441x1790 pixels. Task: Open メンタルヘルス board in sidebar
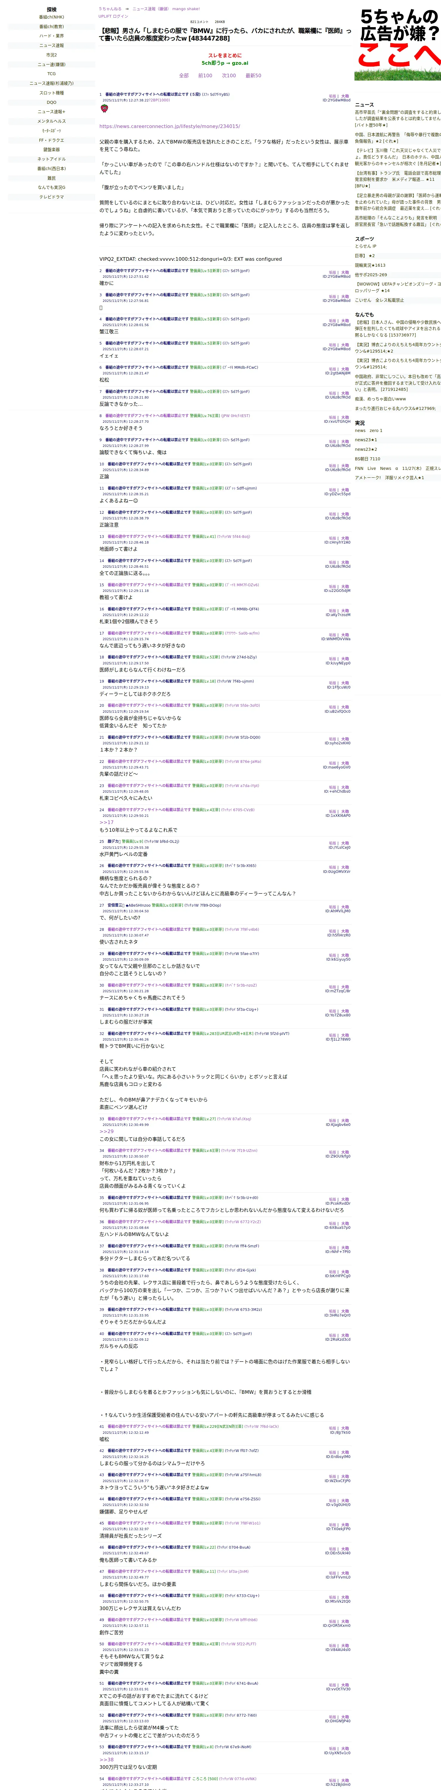pos(51,122)
